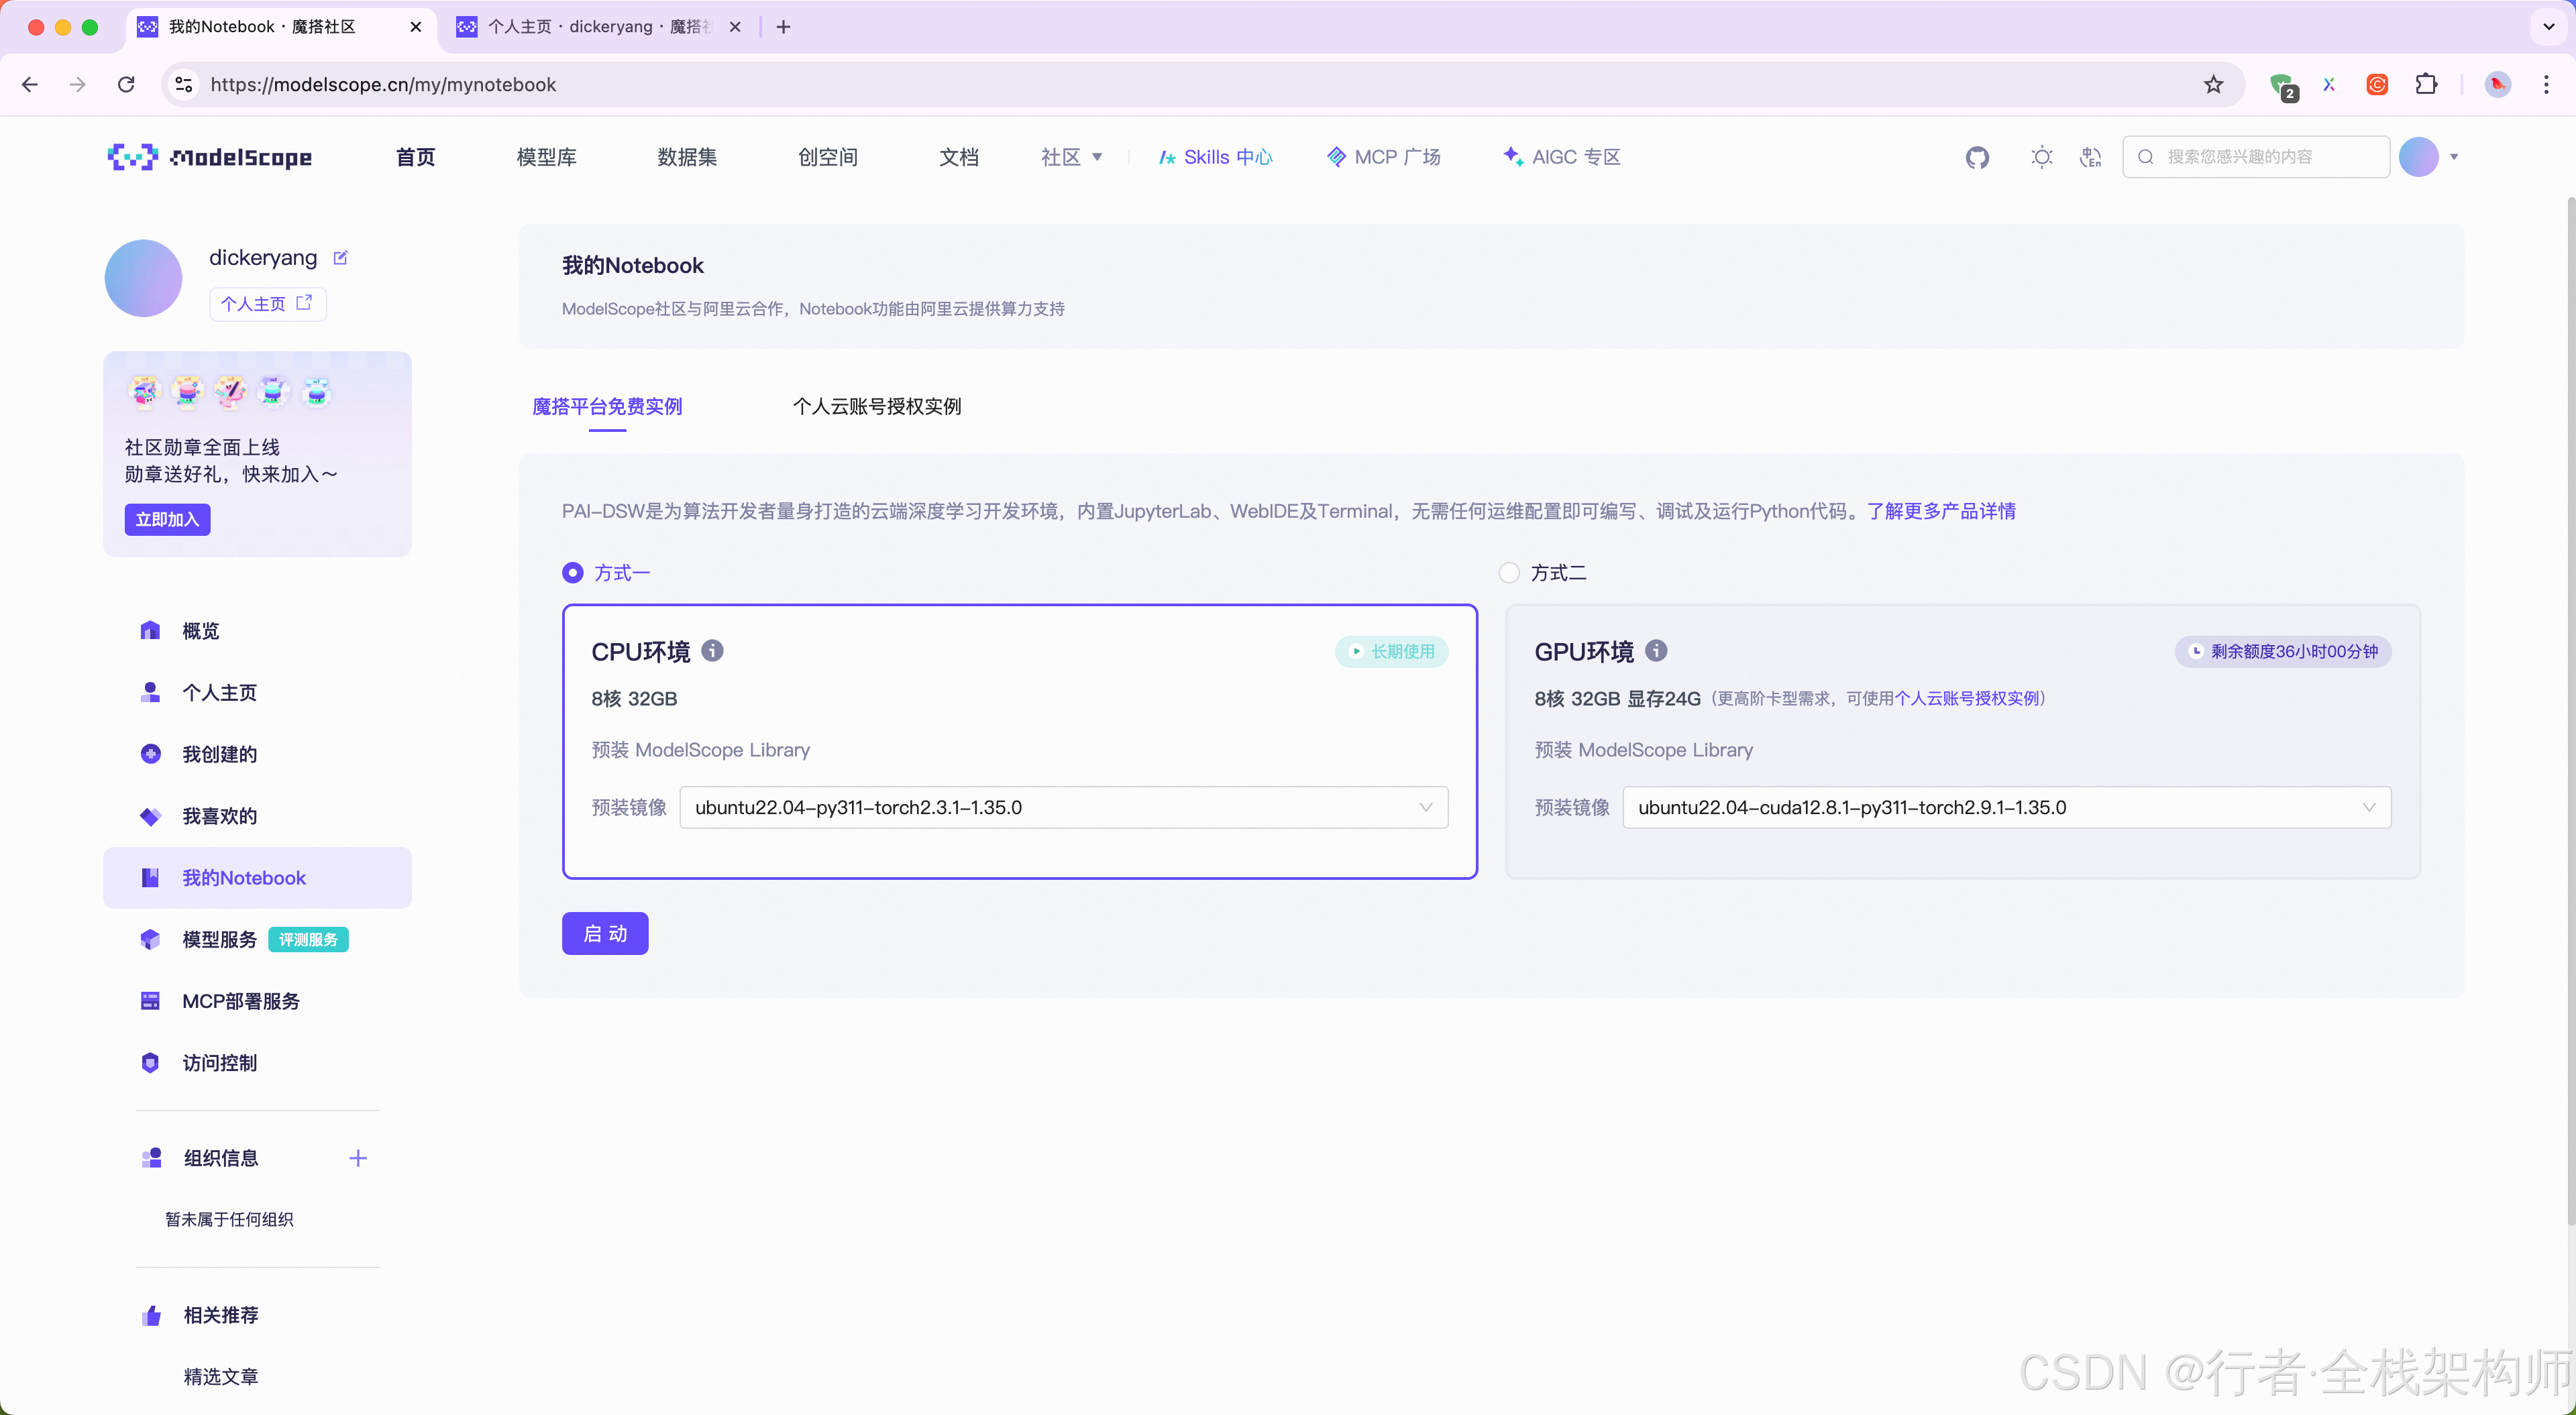Click the 启动 button
Viewport: 2576px width, 1415px height.
605,933
